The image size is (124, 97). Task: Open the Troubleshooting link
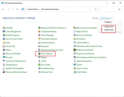point(47,68)
